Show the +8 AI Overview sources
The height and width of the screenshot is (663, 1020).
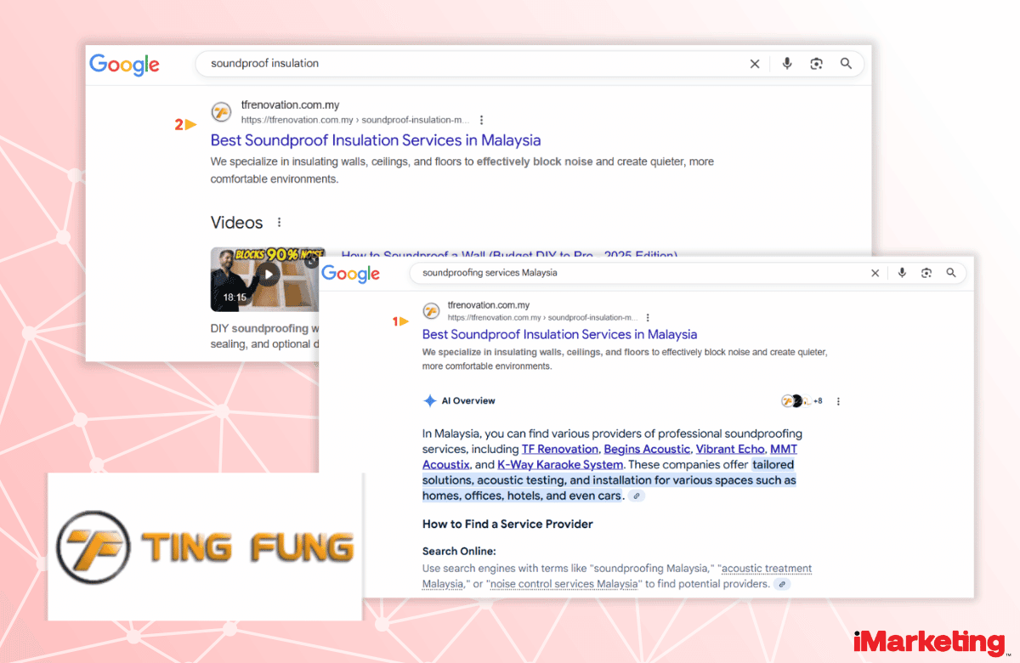(x=802, y=401)
